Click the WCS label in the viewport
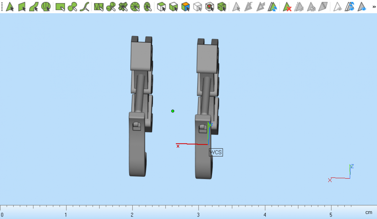The width and height of the screenshot is (377, 219). (216, 152)
